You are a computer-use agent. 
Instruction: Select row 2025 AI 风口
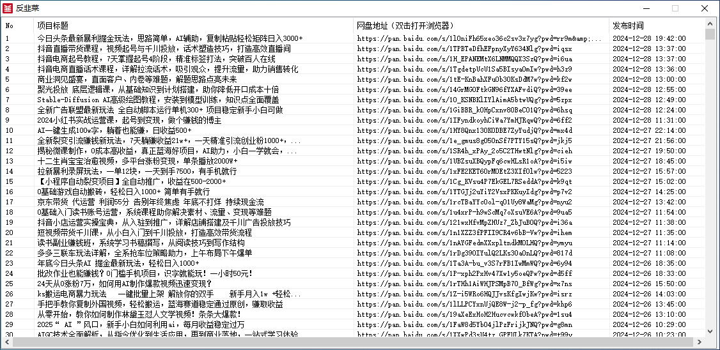click(x=353, y=324)
